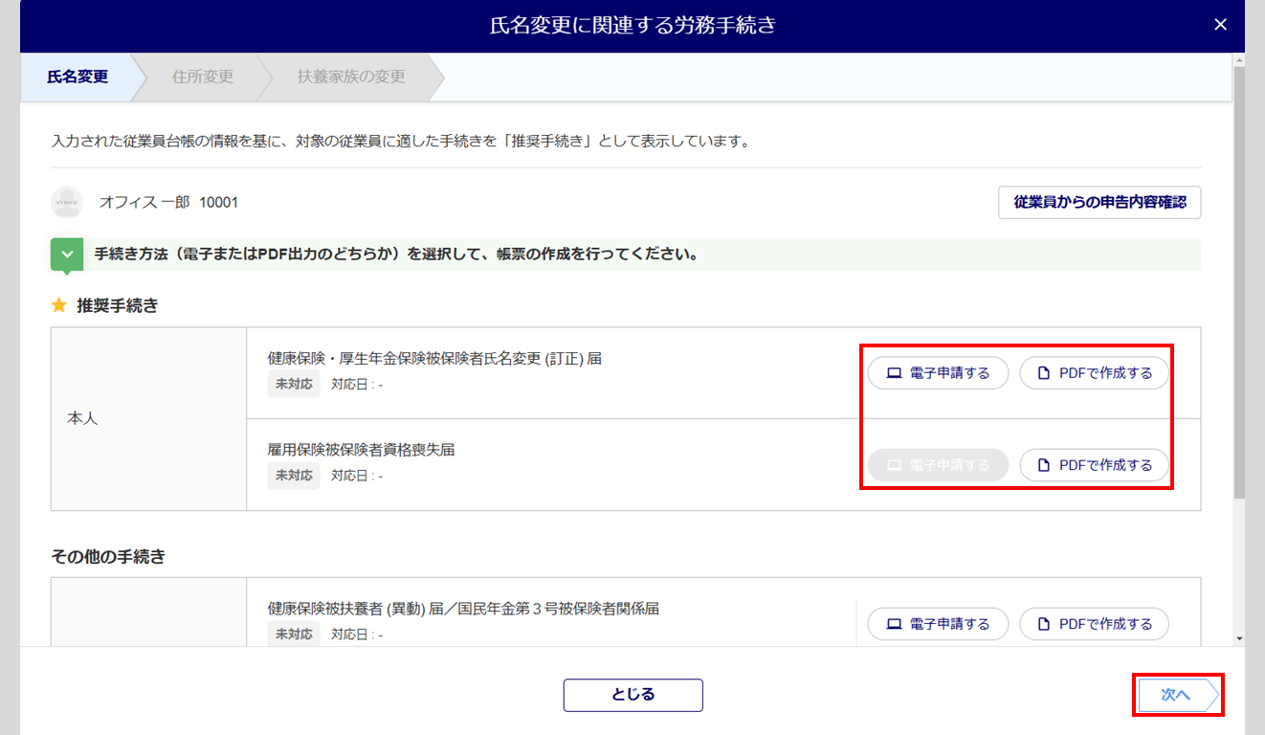Screen dimensions: 1265x735
Task: Click 電子申請する for 健康保険・厚生年金保険 氏名変更届
Action: point(938,373)
